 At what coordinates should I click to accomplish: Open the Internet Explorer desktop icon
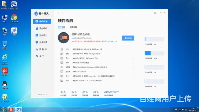point(5,59)
